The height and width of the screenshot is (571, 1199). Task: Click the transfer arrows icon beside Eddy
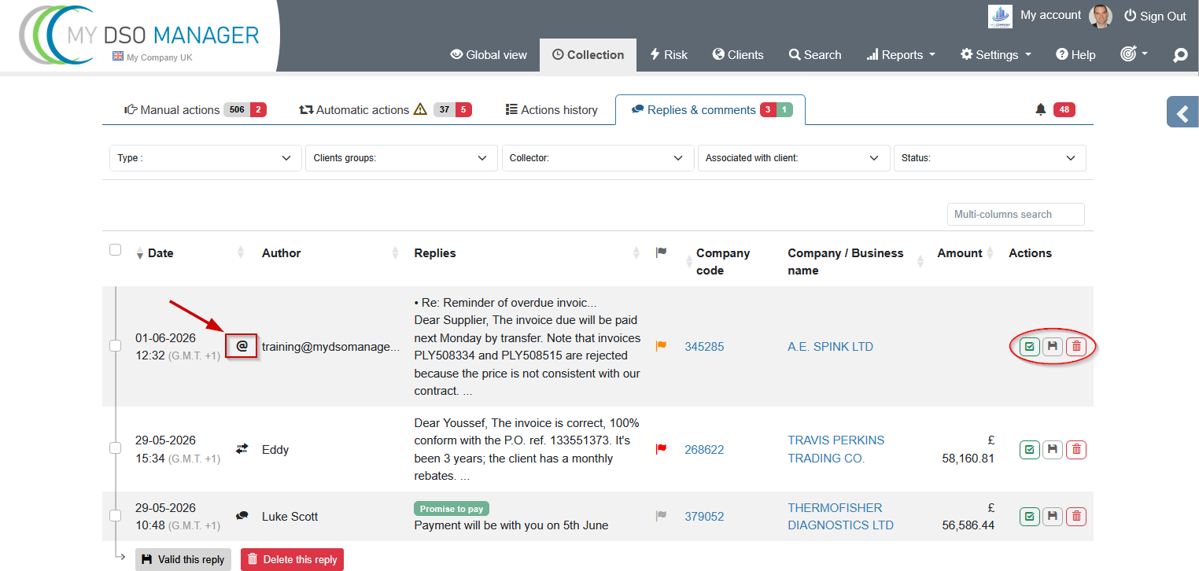click(242, 449)
